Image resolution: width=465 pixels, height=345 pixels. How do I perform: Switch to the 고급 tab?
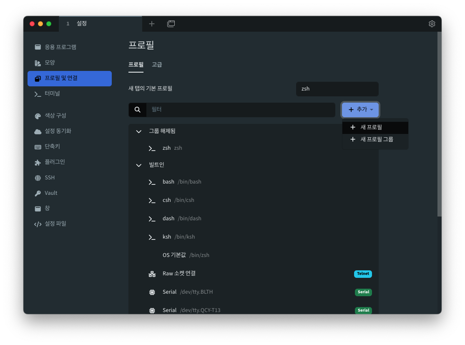[x=157, y=65]
